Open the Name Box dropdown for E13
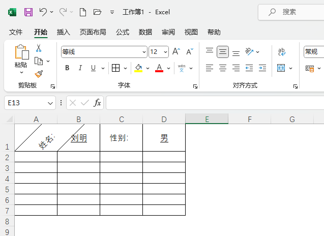Viewport: 324px width, 236px height. [x=50, y=103]
